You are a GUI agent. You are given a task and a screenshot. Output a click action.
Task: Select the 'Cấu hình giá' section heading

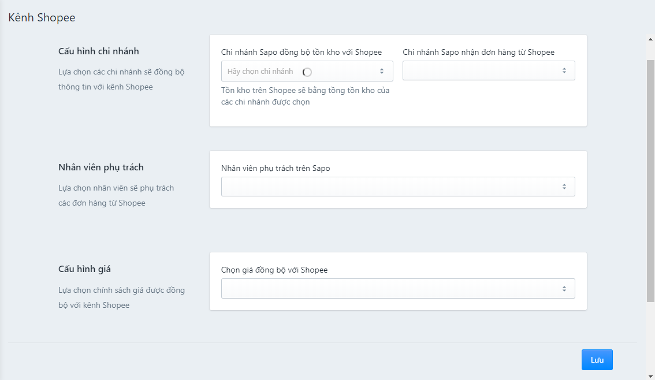84,269
